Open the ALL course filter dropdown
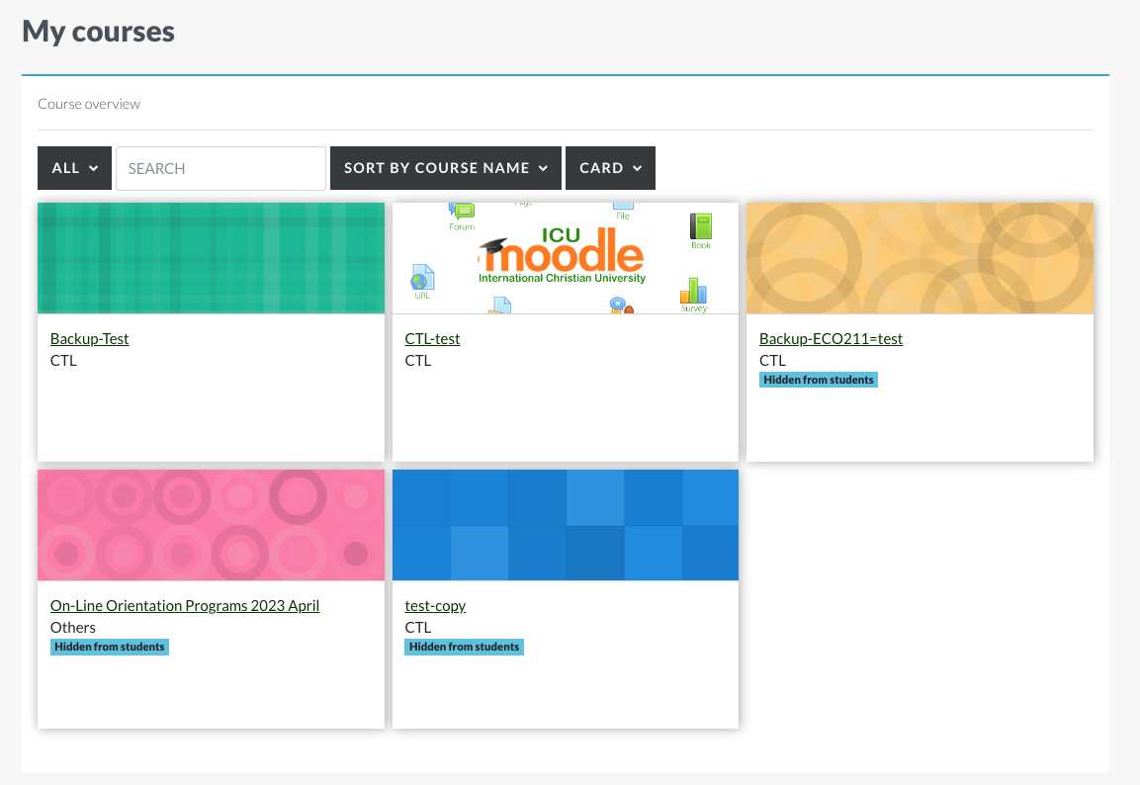Viewport: 1140px width, 785px height. point(74,168)
